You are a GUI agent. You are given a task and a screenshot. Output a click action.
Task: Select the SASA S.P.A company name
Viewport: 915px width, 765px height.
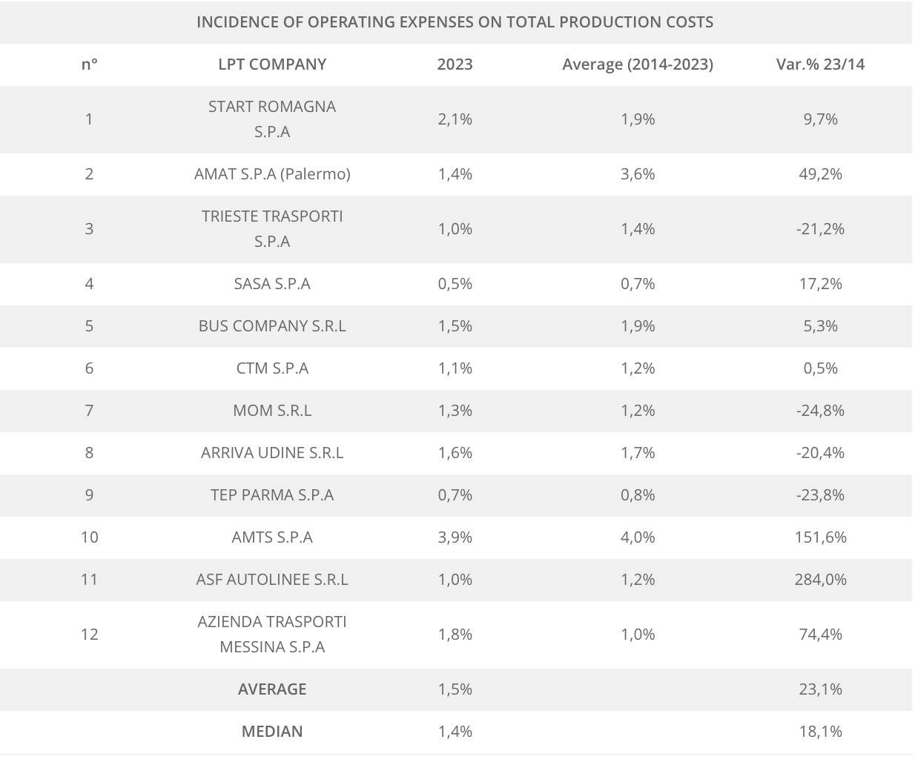click(272, 284)
